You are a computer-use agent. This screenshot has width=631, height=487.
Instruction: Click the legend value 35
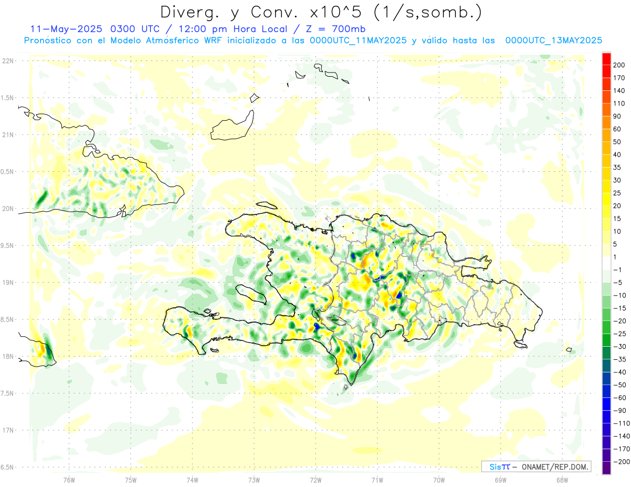click(617, 168)
